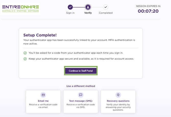The width and height of the screenshot is (171, 117).
Task: Go to the Sign in step label
Action: click(70, 13)
